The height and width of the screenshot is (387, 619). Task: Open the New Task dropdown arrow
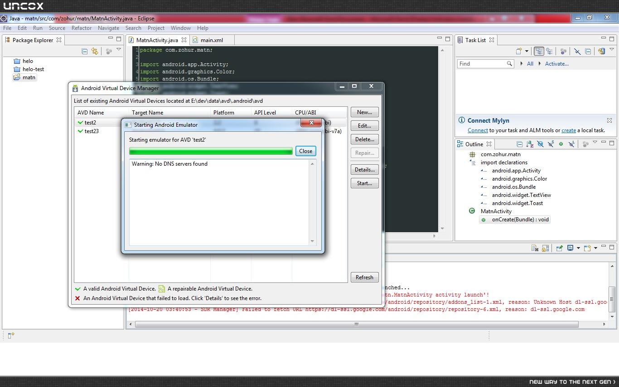pos(527,51)
